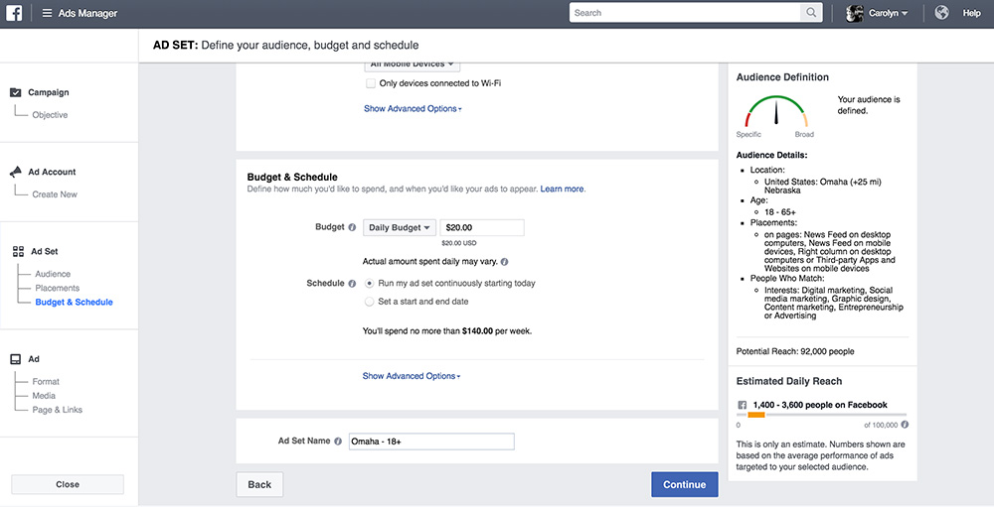
Task: Click info icon beside 'of 100,000'
Action: point(905,425)
